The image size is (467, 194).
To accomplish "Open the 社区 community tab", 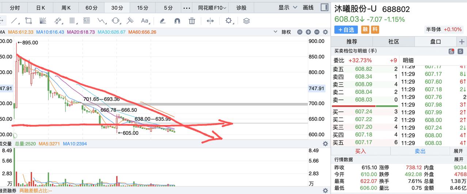I will (394, 42).
